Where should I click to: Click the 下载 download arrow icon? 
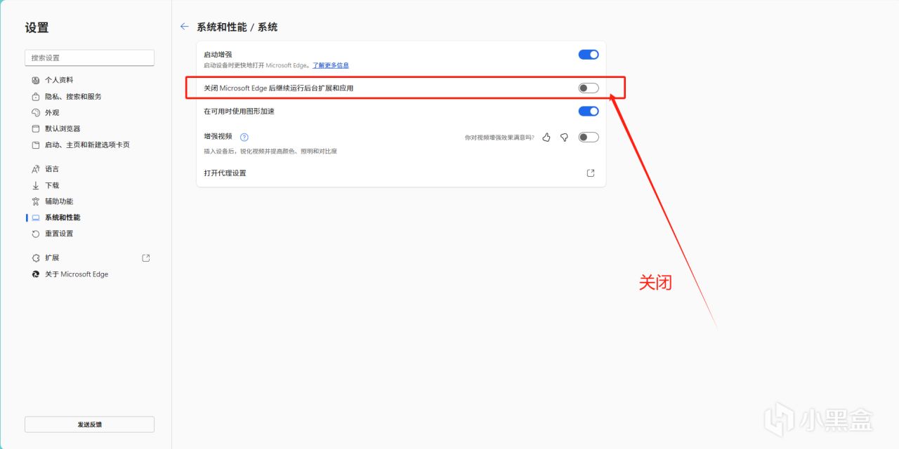[x=36, y=185]
